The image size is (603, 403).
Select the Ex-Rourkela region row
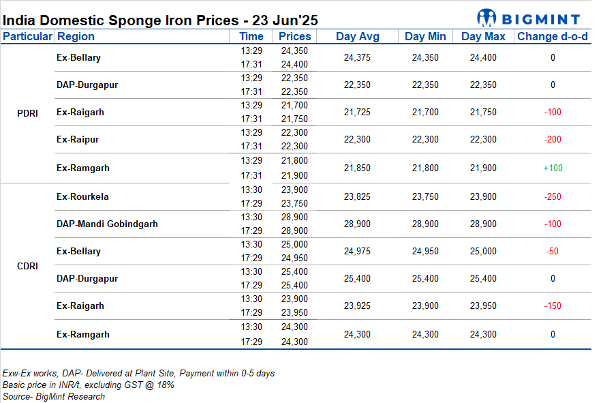(82, 197)
